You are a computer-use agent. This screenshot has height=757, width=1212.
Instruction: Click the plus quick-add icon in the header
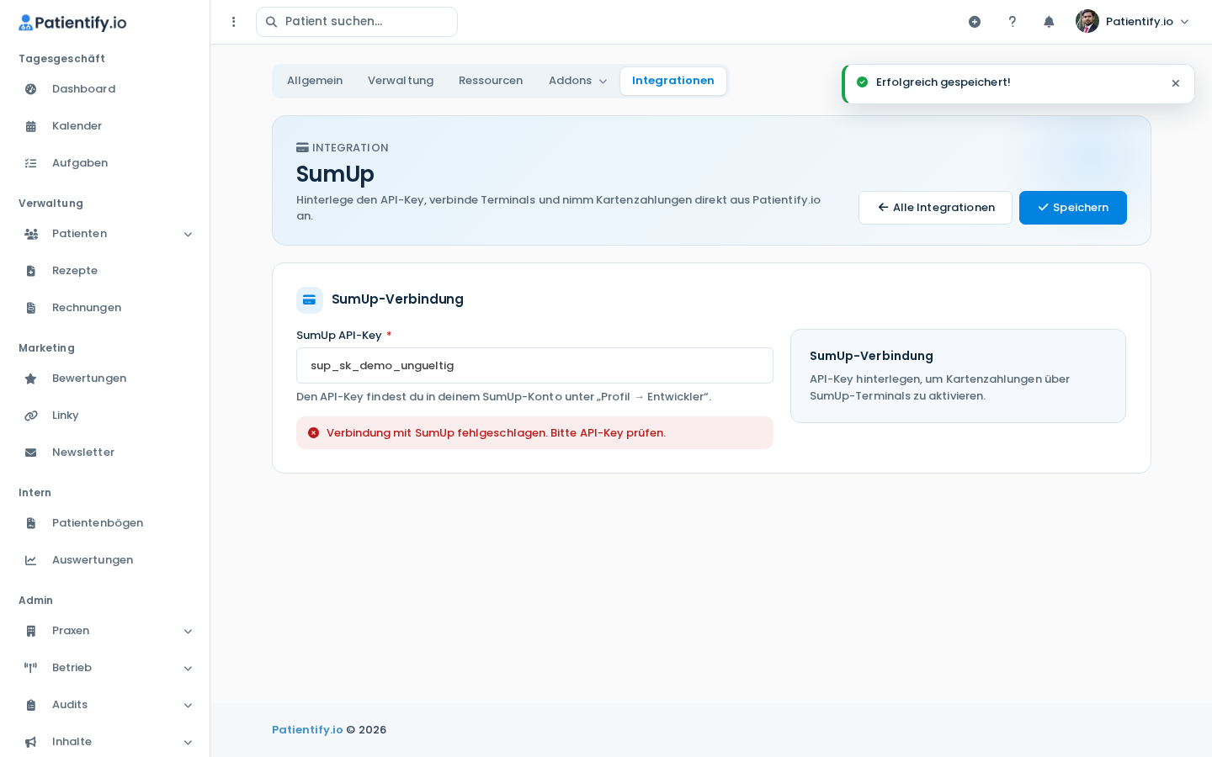coord(975,22)
